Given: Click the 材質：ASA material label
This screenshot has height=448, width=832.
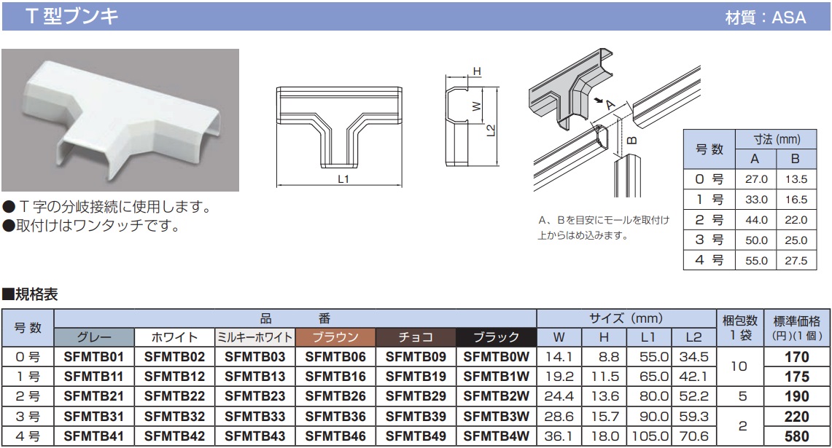Looking at the screenshot, I should [x=766, y=17].
